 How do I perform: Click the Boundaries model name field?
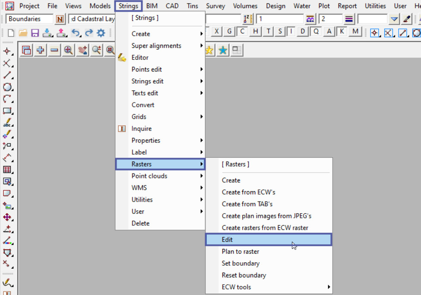point(29,19)
